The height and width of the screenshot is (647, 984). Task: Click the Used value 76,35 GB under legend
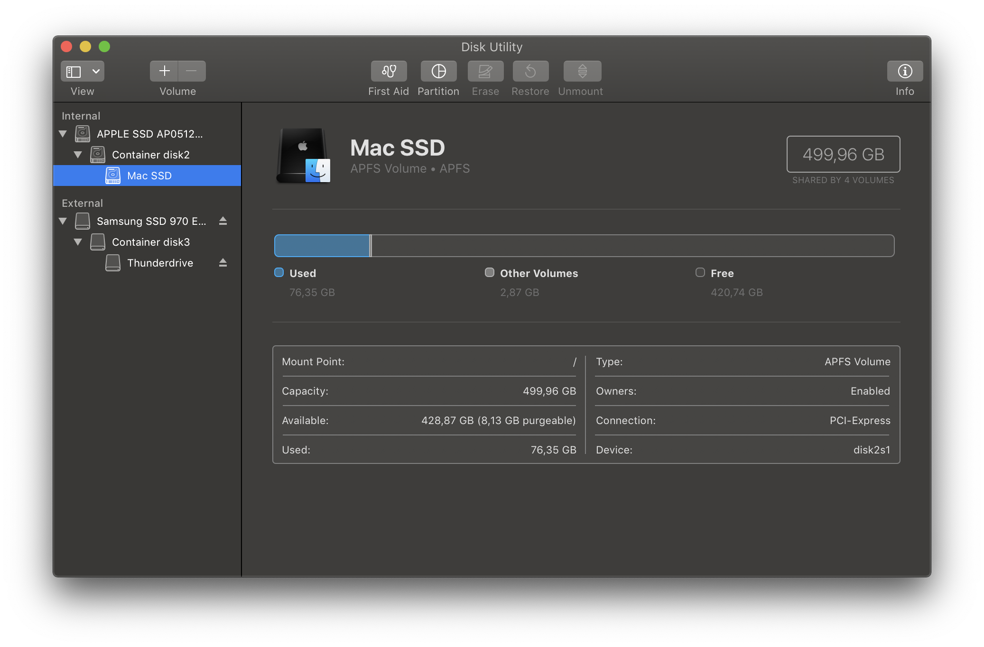(312, 292)
